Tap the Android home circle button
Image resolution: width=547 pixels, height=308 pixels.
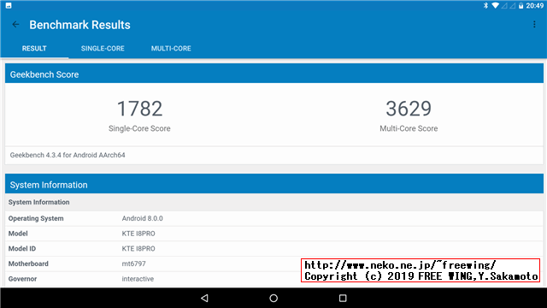pos(273,298)
